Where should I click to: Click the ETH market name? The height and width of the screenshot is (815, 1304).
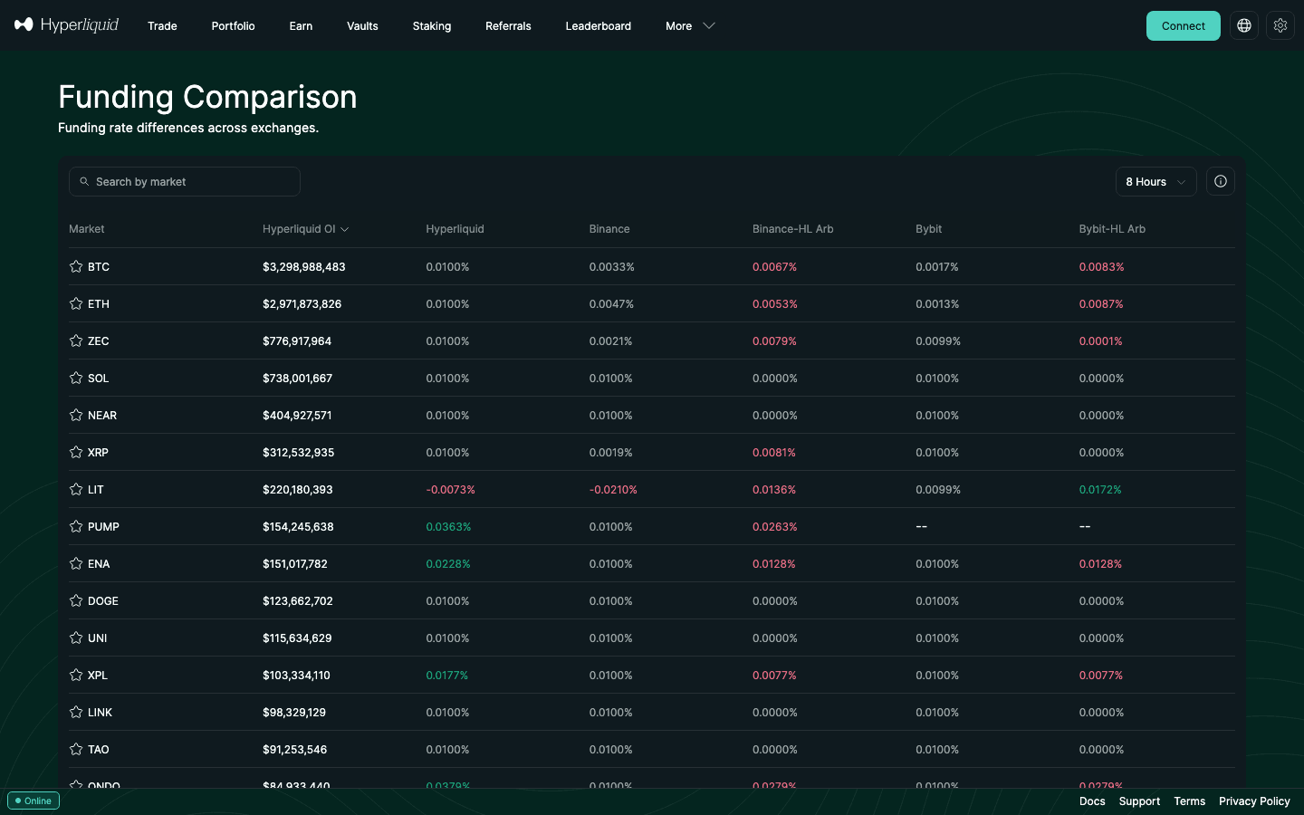[x=99, y=303]
